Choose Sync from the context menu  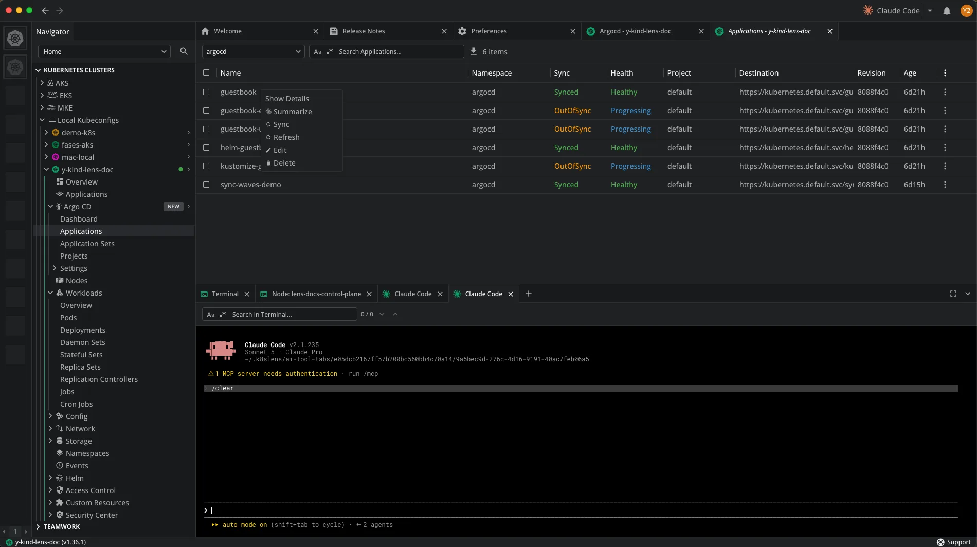tap(302, 124)
